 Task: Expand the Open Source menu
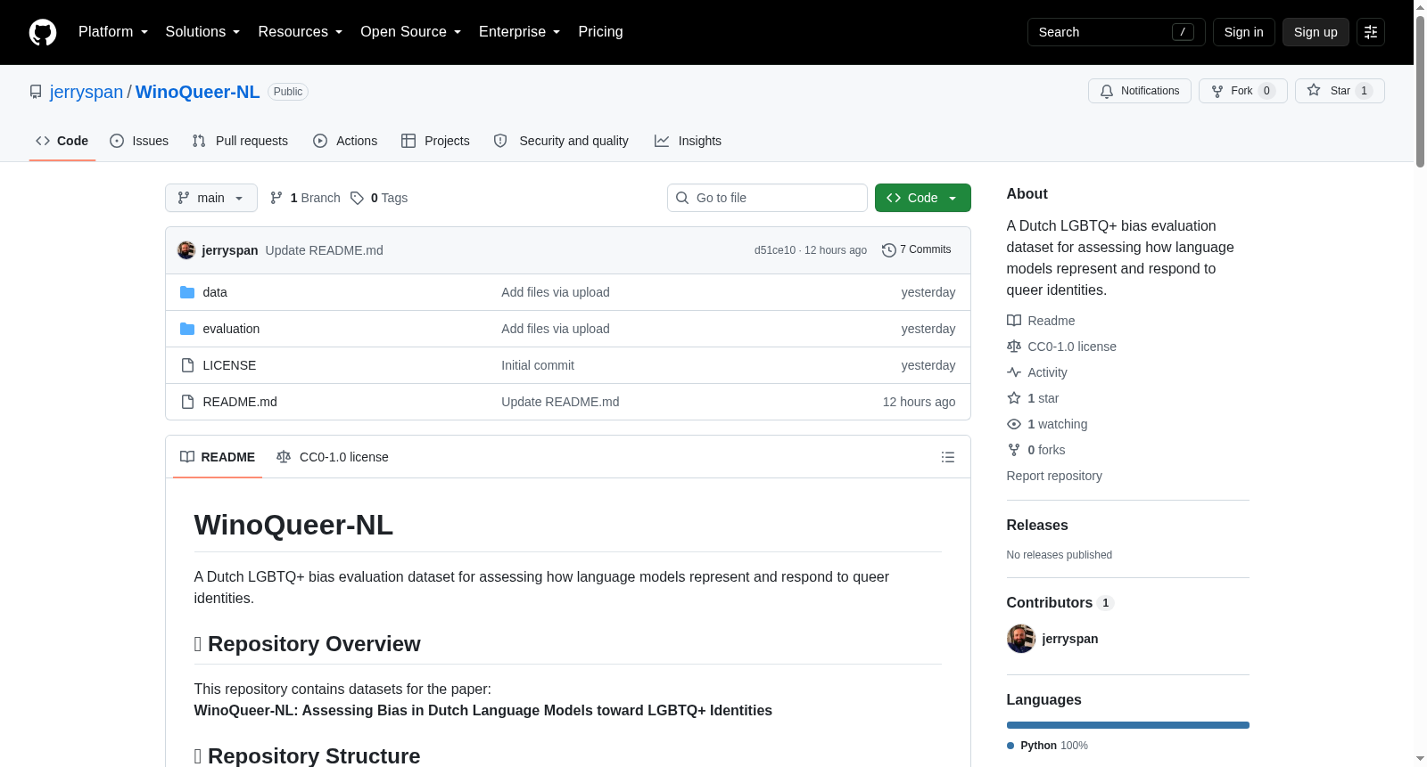pos(411,32)
